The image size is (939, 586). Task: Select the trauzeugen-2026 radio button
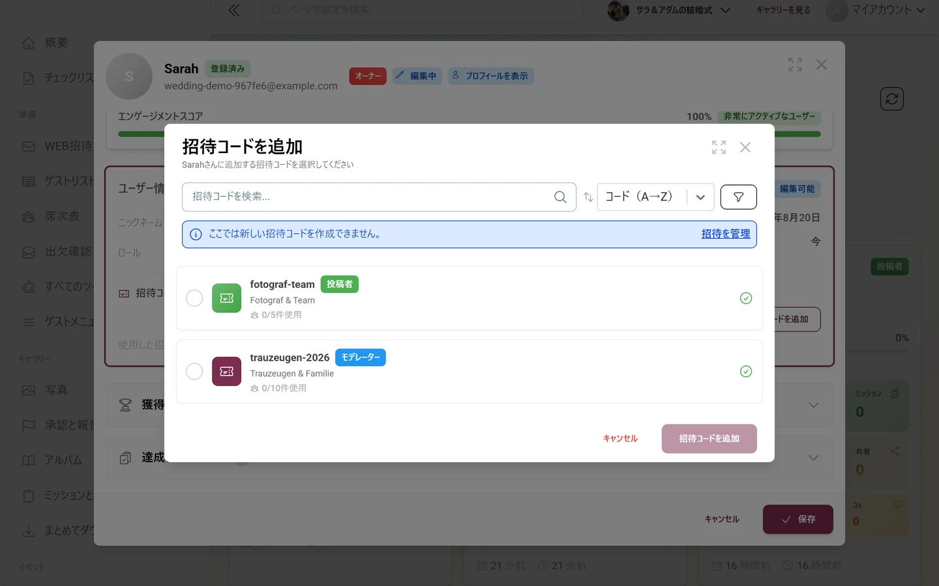coord(194,371)
